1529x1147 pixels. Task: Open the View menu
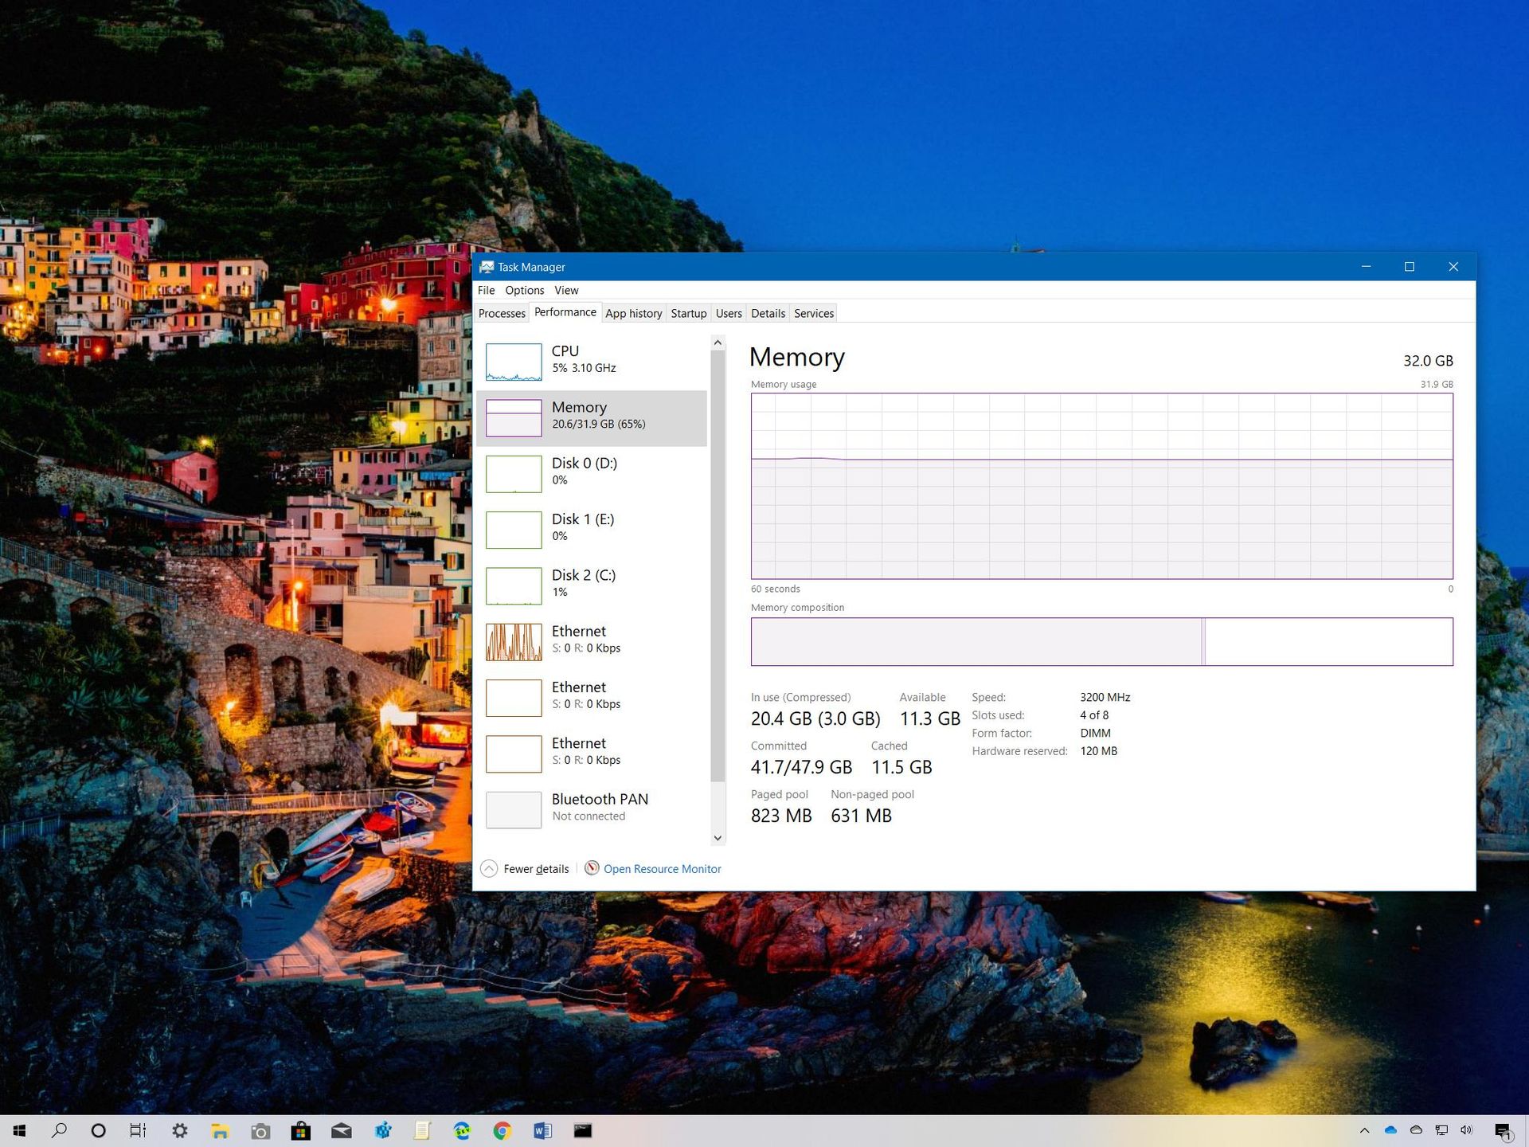pos(566,290)
